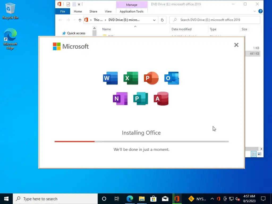The width and height of the screenshot is (272, 204).
Task: Open the Mail app from taskbar
Action: tap(165, 199)
